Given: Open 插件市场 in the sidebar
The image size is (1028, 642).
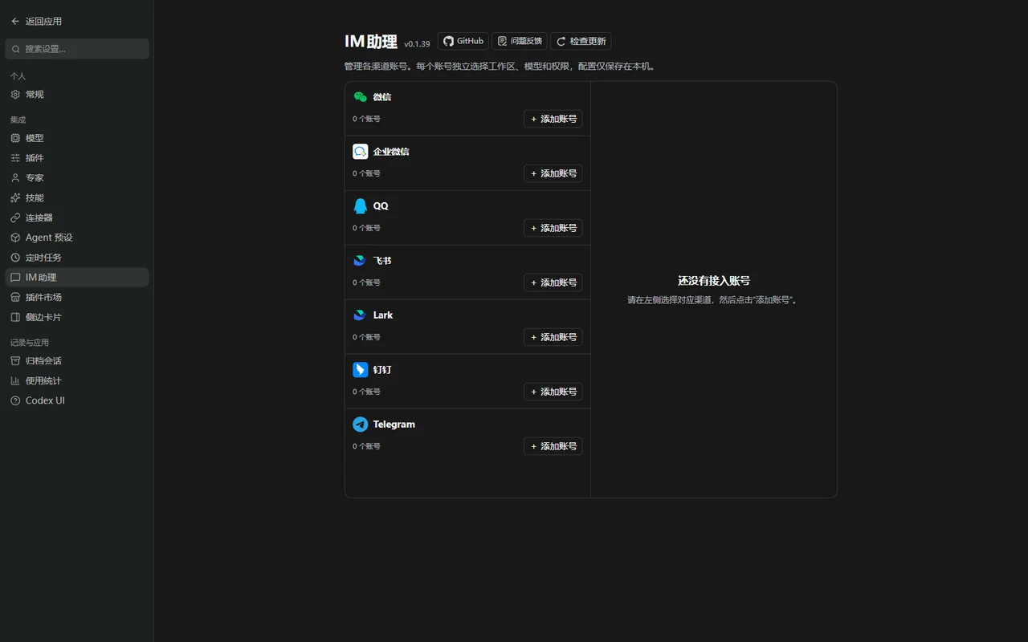Looking at the screenshot, I should (x=77, y=297).
